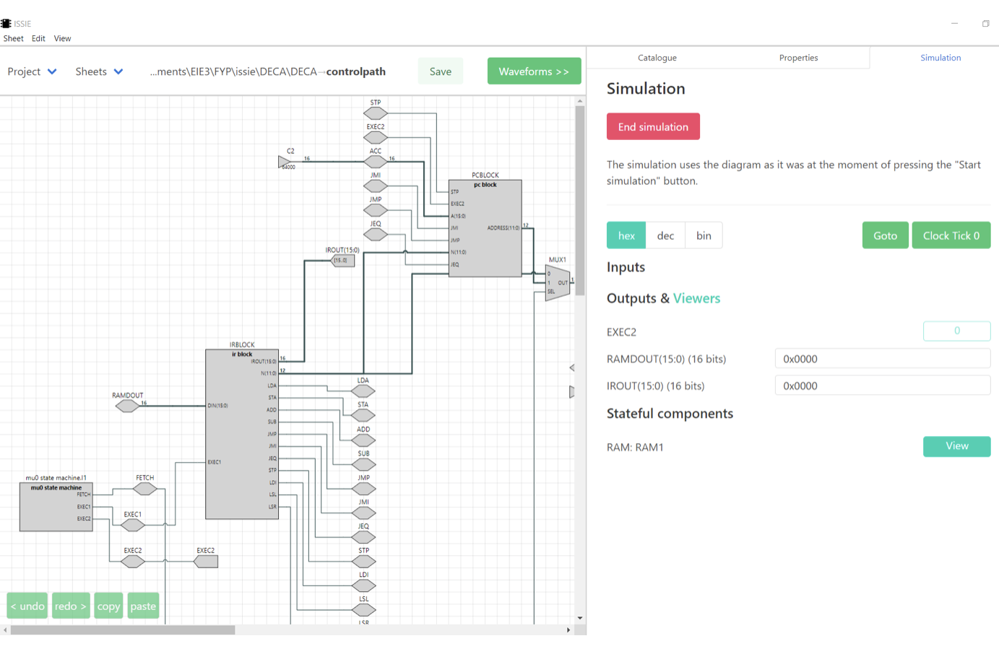Click End simulation button
Image resolution: width=999 pixels, height=667 pixels.
coord(653,126)
